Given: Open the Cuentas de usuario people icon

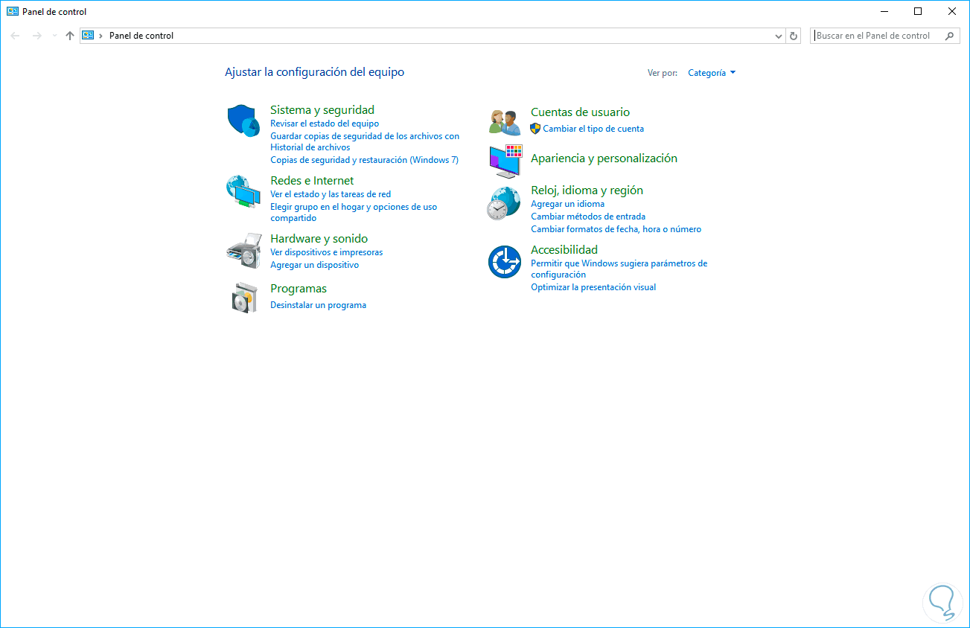Looking at the screenshot, I should [504, 121].
